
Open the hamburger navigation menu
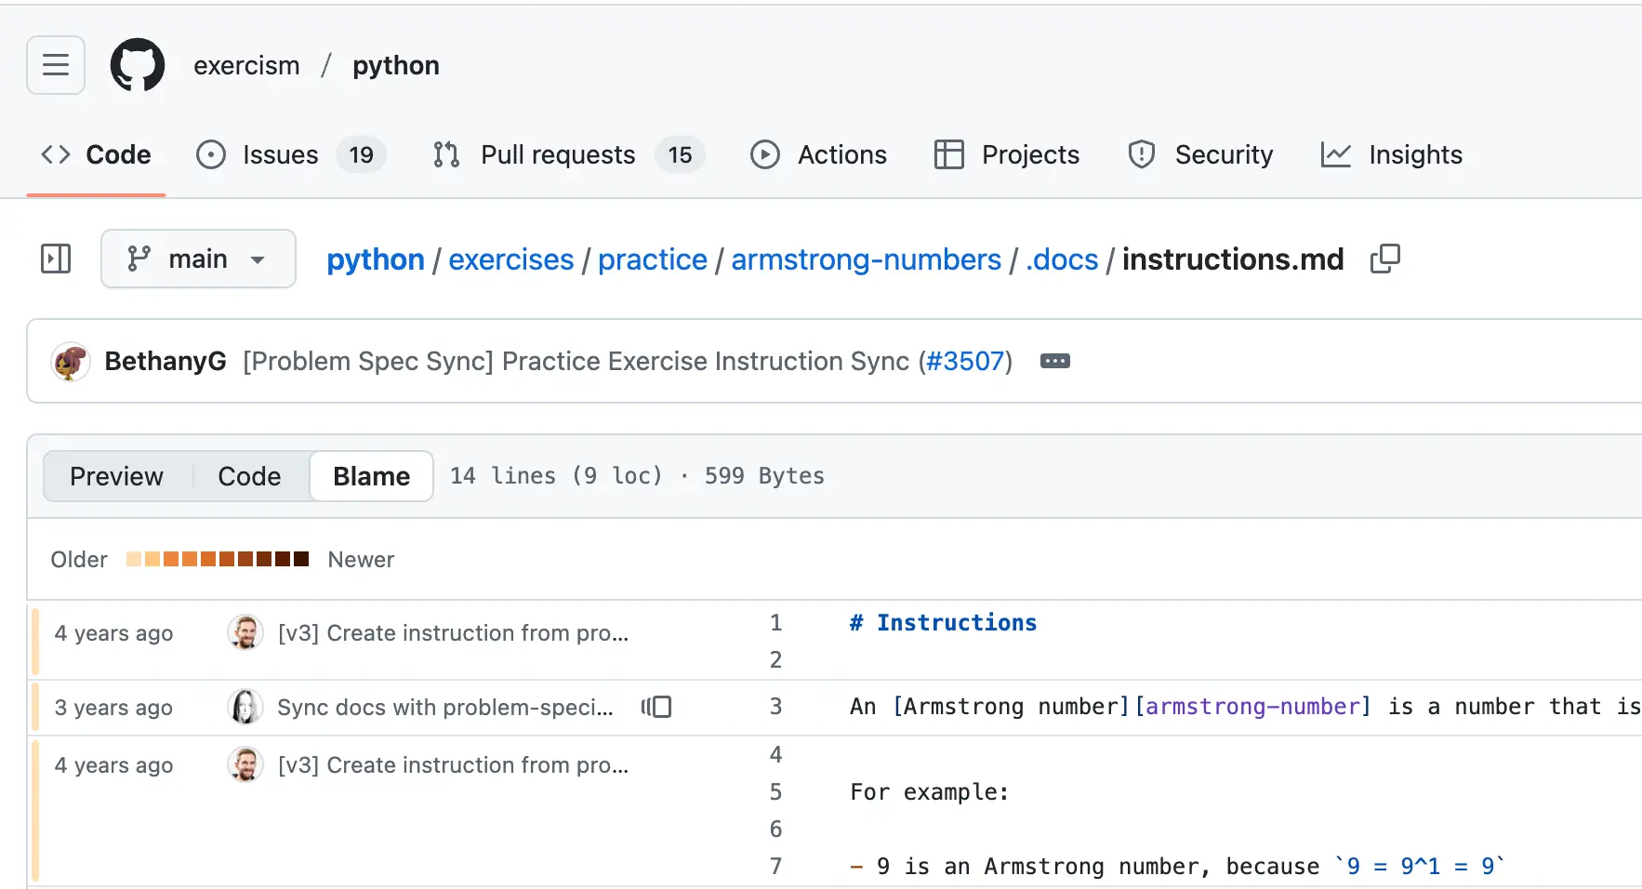click(55, 65)
